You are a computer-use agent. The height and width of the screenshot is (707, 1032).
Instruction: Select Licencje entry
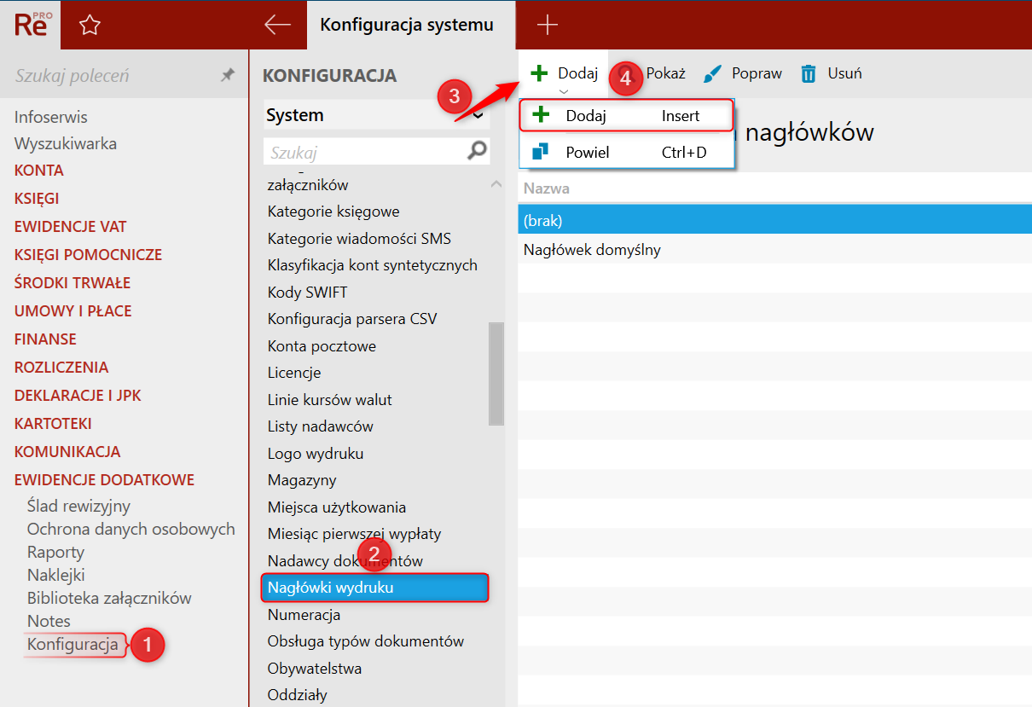(293, 373)
